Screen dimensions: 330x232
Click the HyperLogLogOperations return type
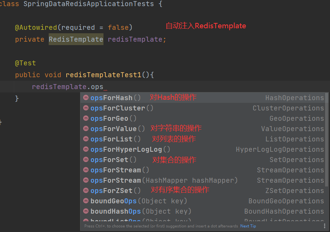click(280, 149)
